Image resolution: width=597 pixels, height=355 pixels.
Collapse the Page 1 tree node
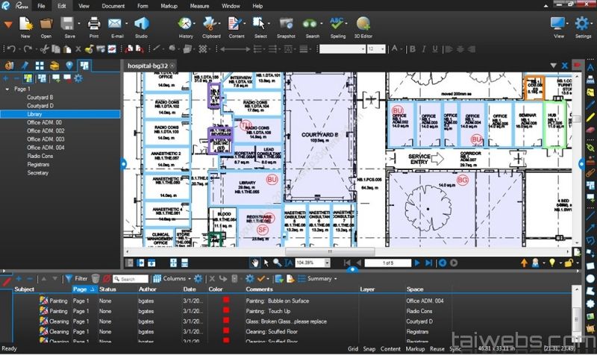(x=7, y=89)
